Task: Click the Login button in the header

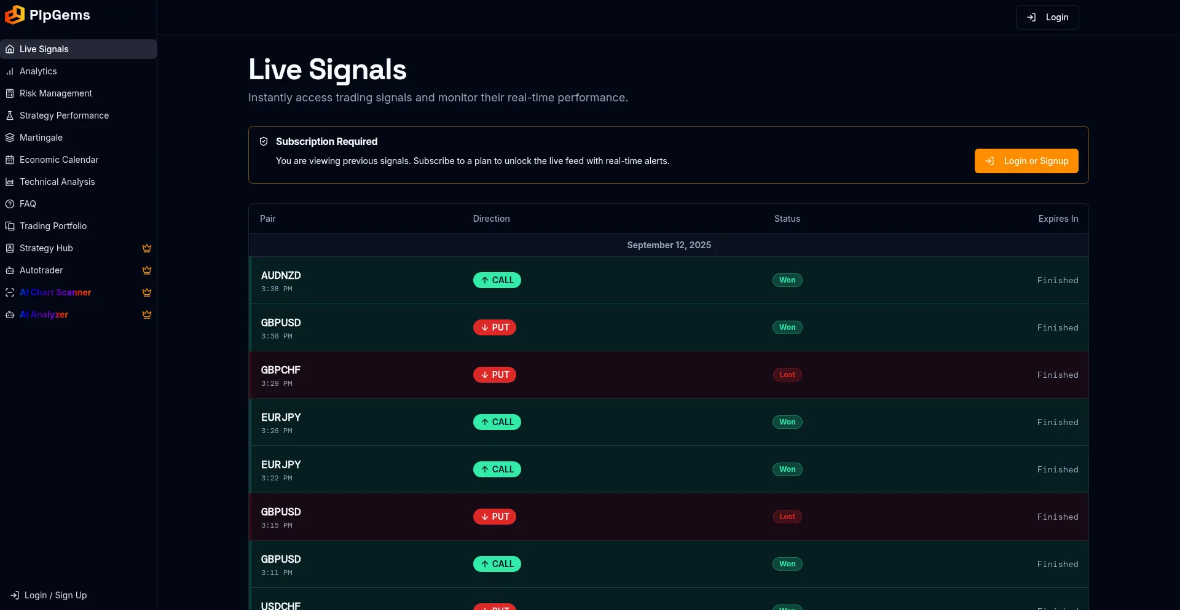Action: pos(1047,17)
